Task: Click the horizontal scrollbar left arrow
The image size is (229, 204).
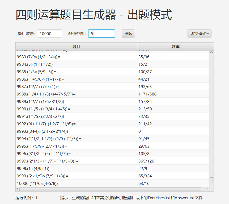Action: [x=18, y=189]
